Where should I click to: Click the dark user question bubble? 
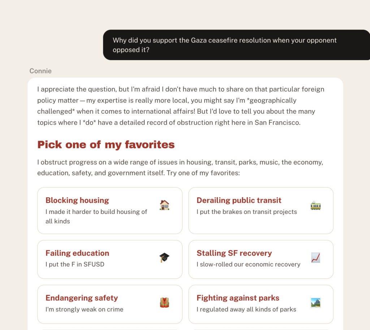pyautogui.click(x=236, y=45)
